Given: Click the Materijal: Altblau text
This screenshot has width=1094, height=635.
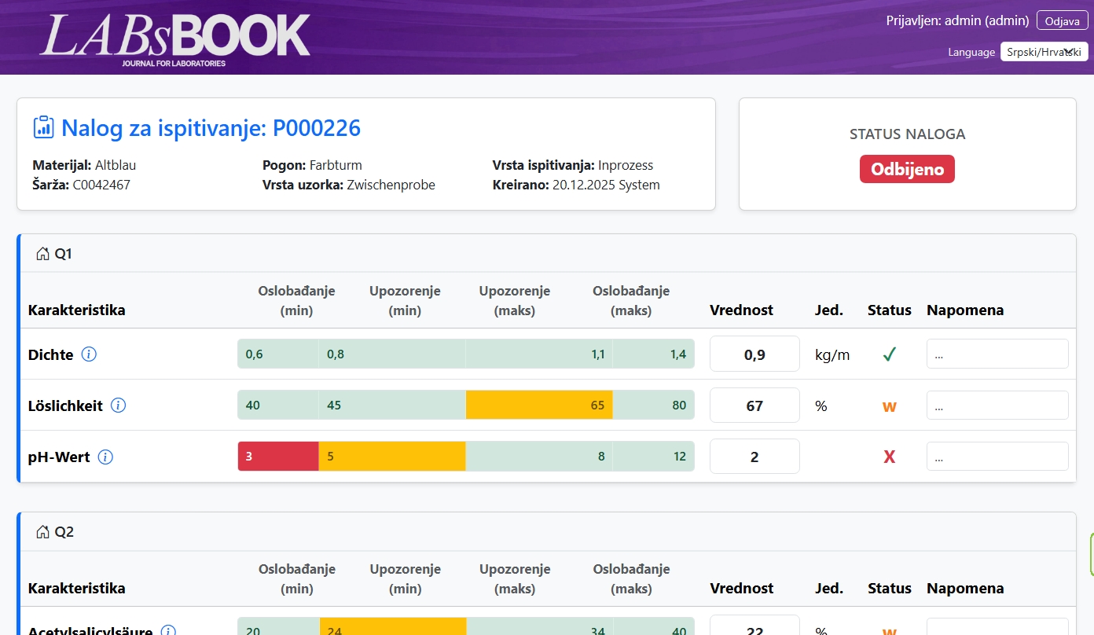Looking at the screenshot, I should click(84, 166).
